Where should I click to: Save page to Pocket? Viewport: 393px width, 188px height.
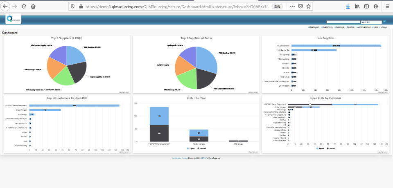click(x=300, y=7)
